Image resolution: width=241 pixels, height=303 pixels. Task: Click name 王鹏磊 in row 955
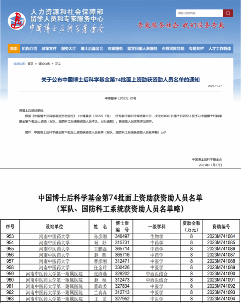(x=100, y=249)
